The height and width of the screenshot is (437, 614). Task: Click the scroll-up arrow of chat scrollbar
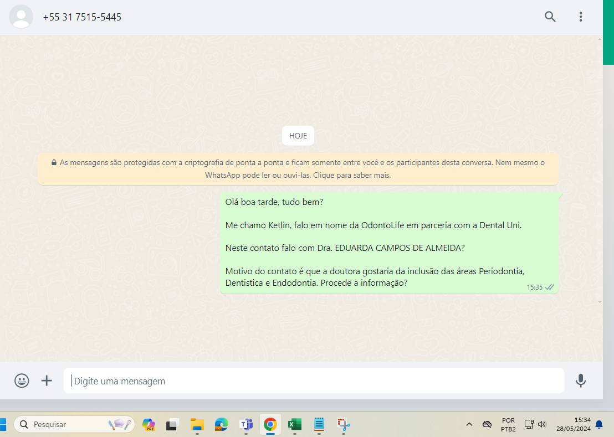pos(600,39)
